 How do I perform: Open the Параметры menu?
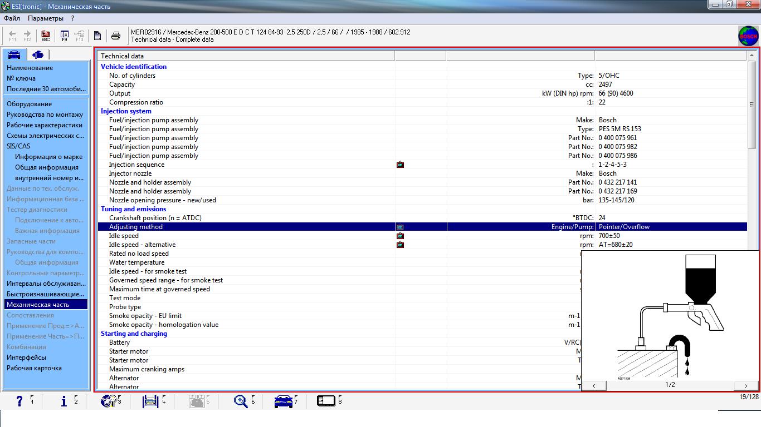(x=46, y=18)
